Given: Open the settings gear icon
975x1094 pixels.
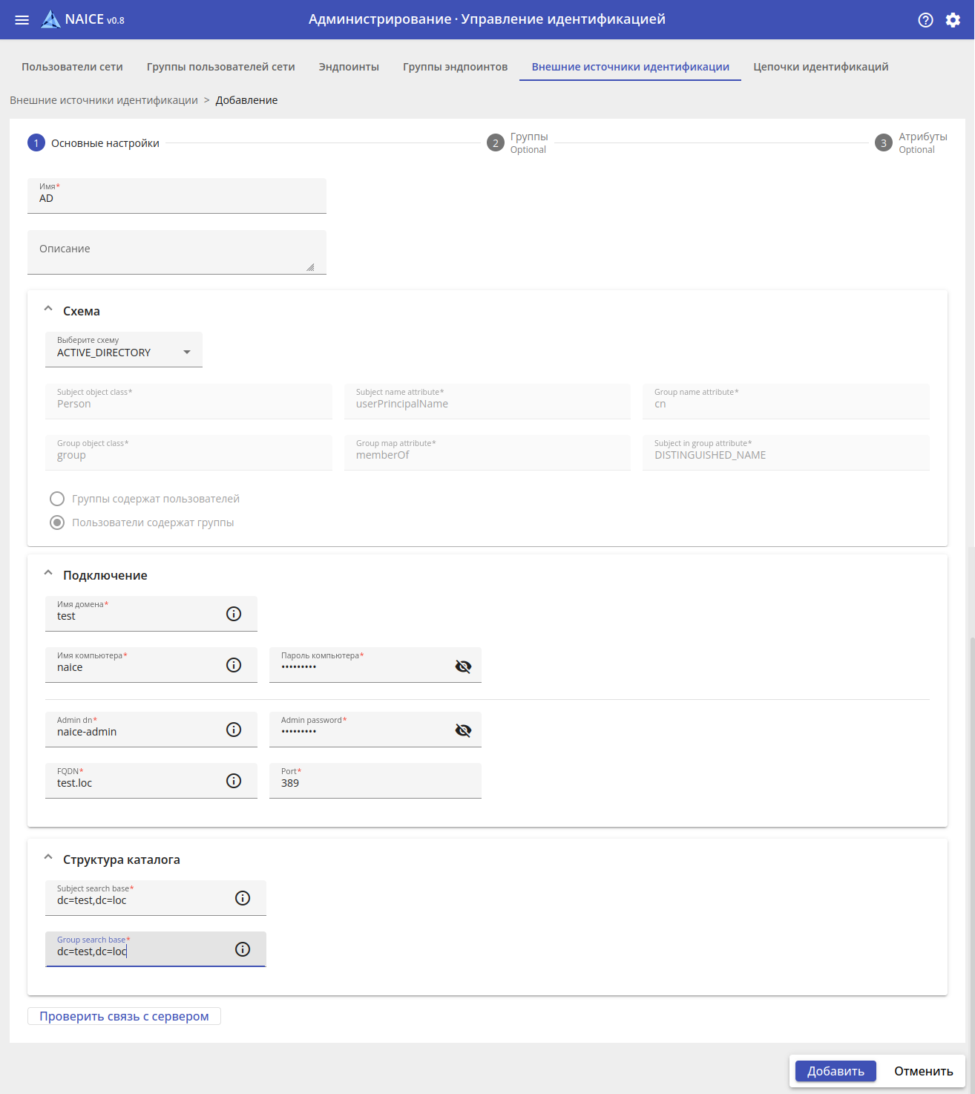Looking at the screenshot, I should [x=953, y=20].
